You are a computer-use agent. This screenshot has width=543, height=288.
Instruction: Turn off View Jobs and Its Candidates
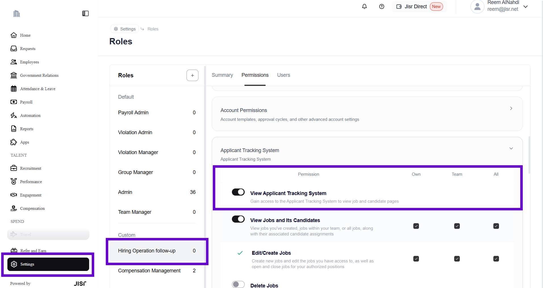click(238, 219)
